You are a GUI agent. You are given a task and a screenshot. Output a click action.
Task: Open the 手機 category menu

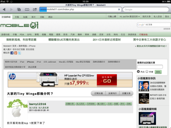tap(15, 34)
